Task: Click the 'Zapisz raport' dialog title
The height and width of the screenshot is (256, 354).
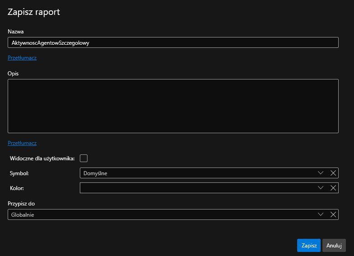Action: point(34,12)
